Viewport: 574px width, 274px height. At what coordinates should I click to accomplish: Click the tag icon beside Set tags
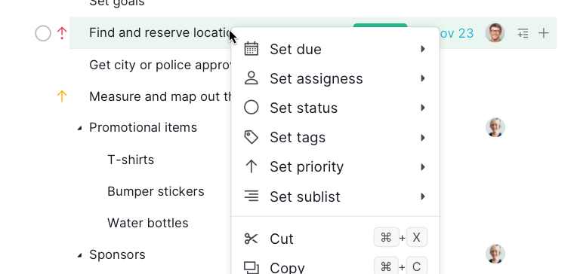pyautogui.click(x=251, y=137)
